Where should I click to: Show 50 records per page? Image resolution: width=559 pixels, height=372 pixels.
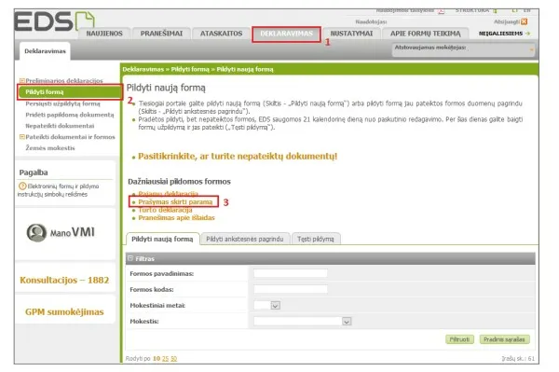(173, 359)
